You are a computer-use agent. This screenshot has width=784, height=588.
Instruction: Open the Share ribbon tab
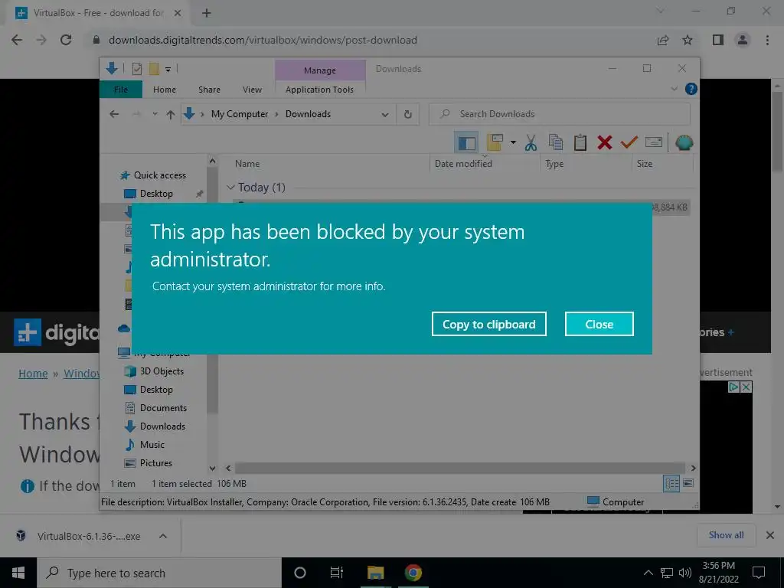click(x=209, y=90)
